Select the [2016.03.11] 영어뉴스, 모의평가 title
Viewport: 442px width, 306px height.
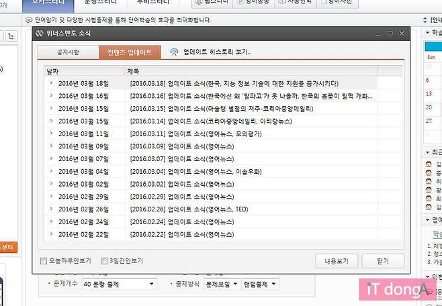coord(196,134)
